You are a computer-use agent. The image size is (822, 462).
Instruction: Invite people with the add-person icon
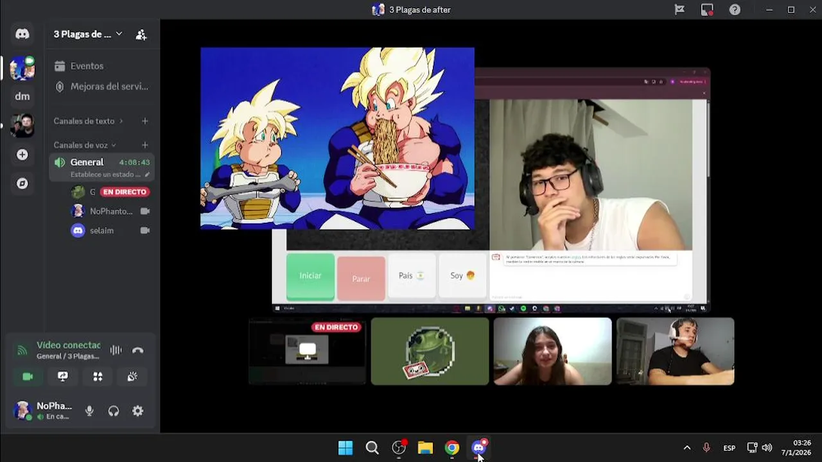(x=141, y=35)
